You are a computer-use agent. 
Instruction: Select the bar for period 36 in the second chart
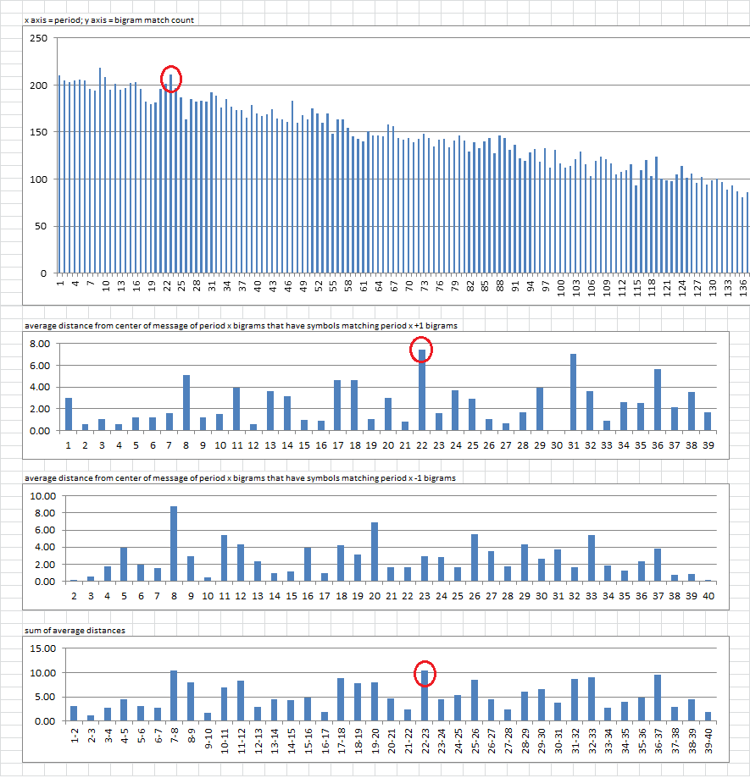[658, 400]
